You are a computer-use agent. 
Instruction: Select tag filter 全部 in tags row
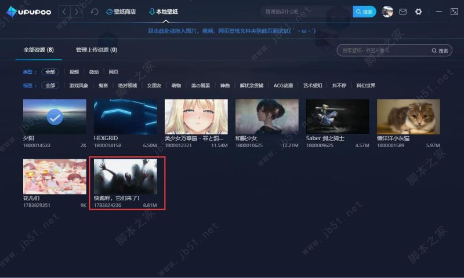[50, 85]
